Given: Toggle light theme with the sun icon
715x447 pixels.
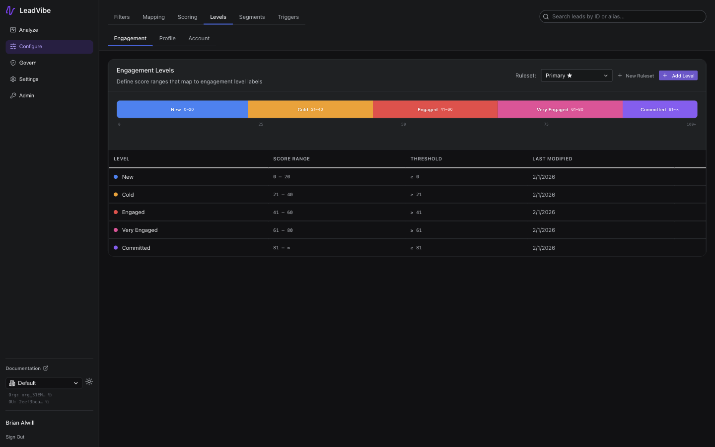Looking at the screenshot, I should click(89, 381).
